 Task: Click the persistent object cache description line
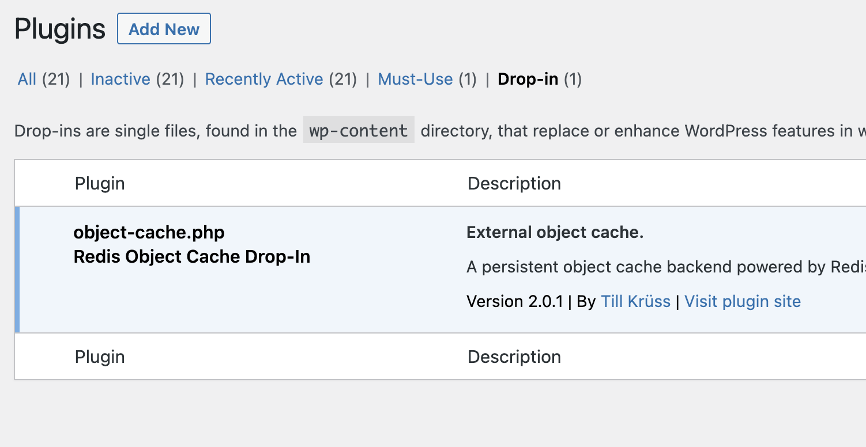point(663,267)
